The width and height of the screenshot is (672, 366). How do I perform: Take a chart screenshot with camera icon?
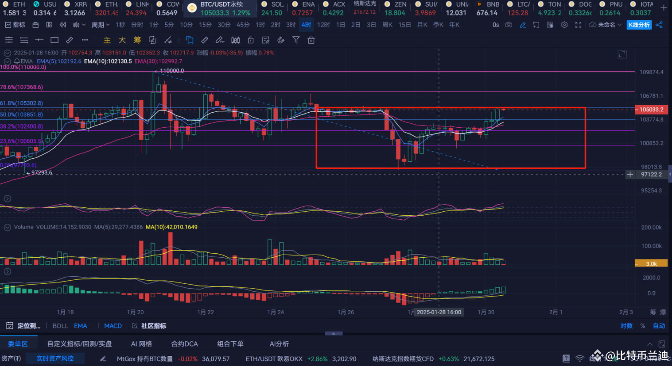tap(509, 25)
